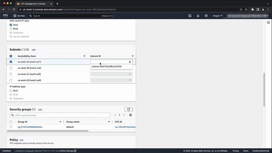Open the us-west-2d Subnet ID dropdown

pos(111,80)
